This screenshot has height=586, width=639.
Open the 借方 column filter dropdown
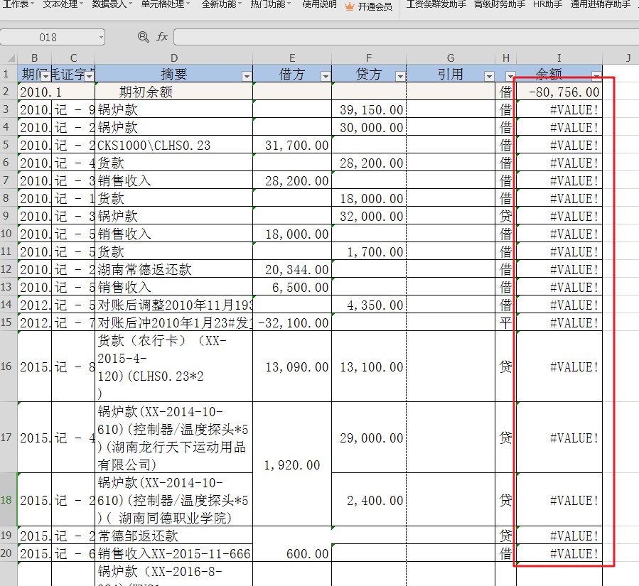click(324, 74)
